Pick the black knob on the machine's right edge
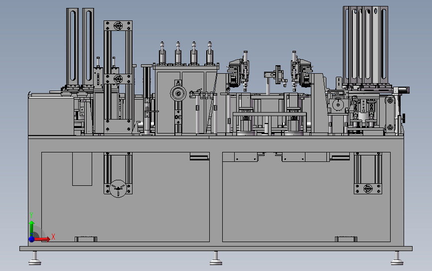Viewport: 432px width, 271px height. point(404,118)
